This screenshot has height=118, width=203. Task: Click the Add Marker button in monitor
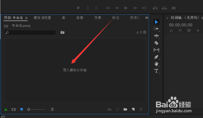[78, 8]
